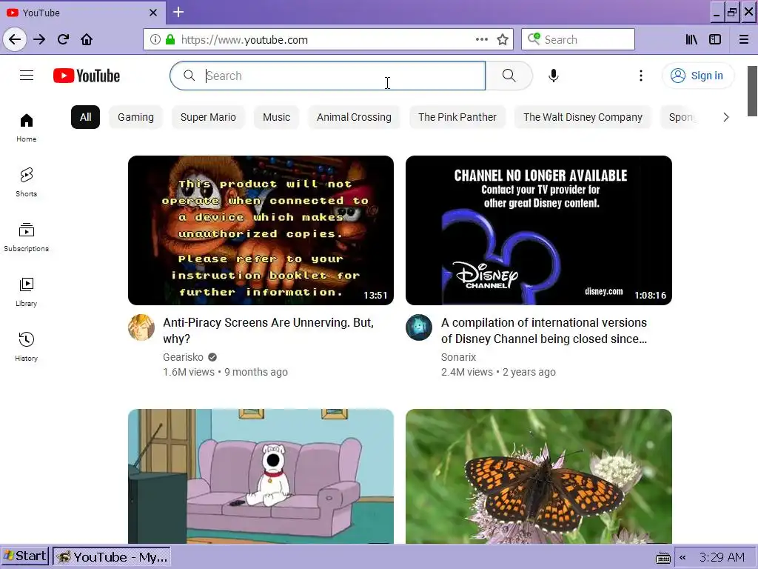The height and width of the screenshot is (569, 758).
Task: Reload the page with the refresh icon
Action: tap(63, 39)
